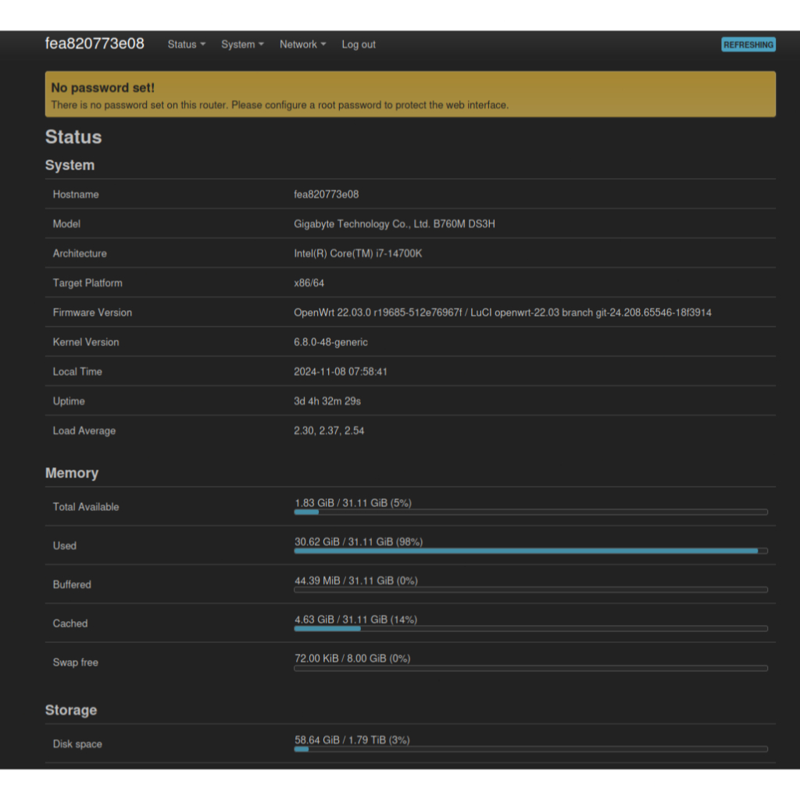
Task: Click the fea820773e08 brand title in header
Action: (95, 44)
